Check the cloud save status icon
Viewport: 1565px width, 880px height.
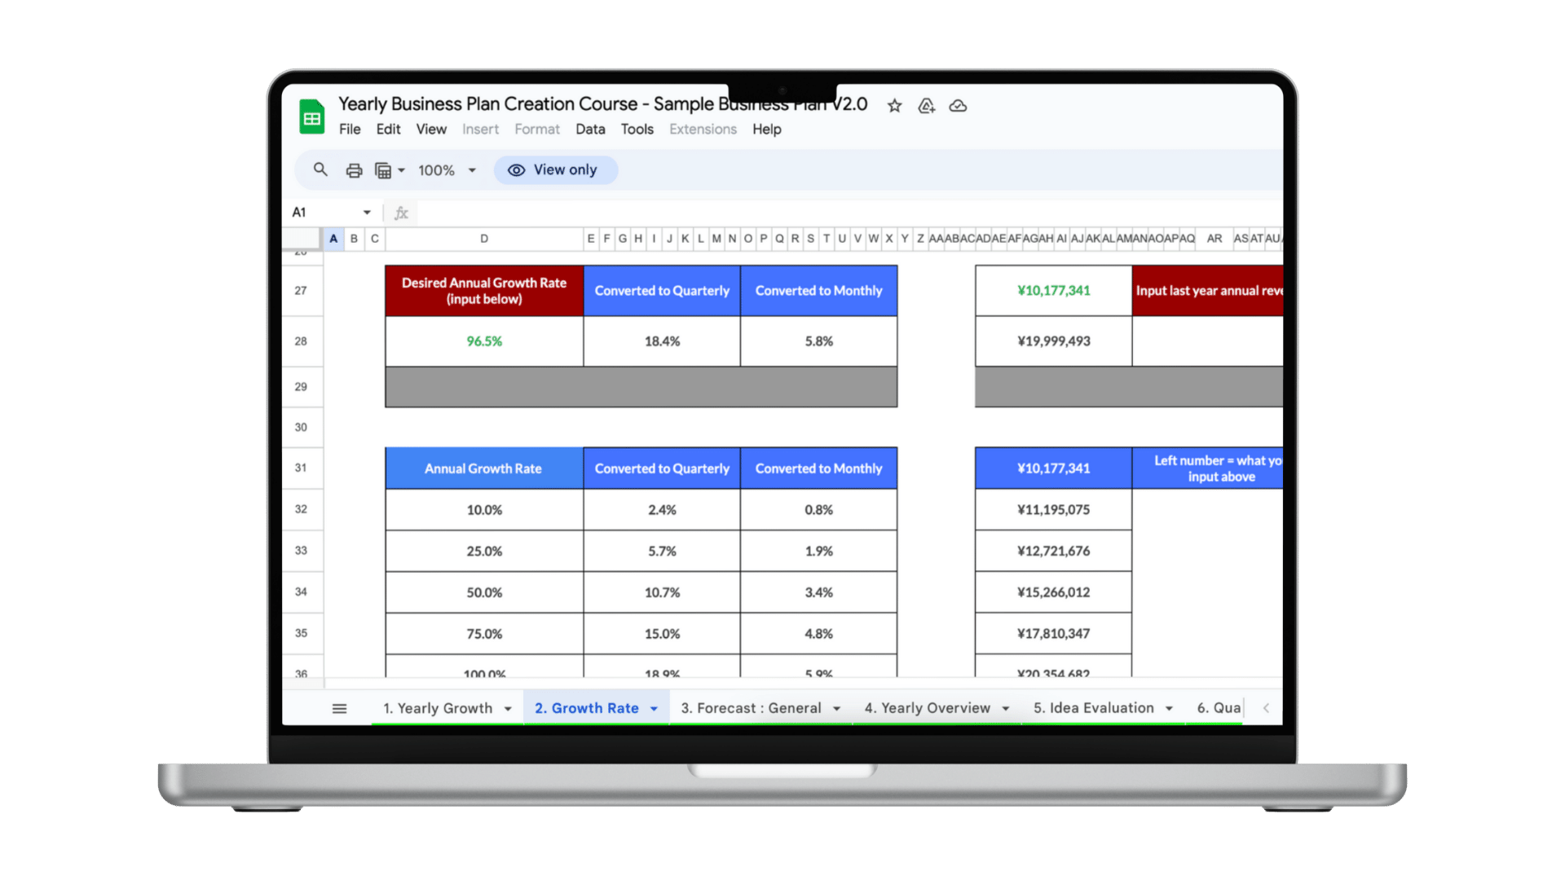[958, 106]
